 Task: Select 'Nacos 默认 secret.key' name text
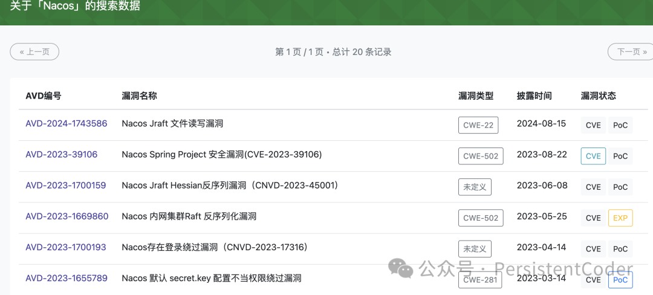166,278
